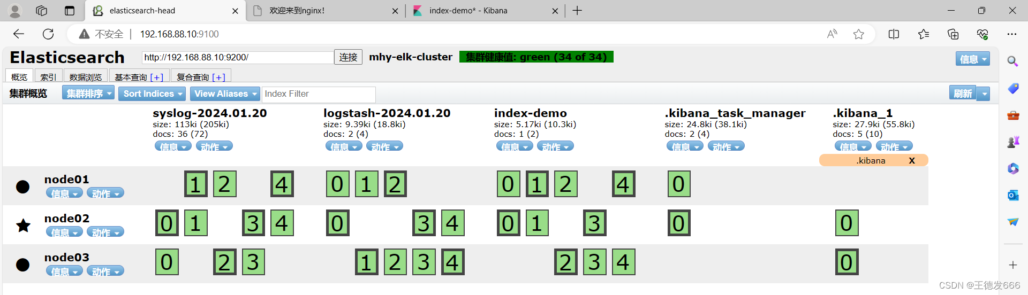Switch to the 欢迎来到nginx! browser tab
1028x295 pixels.
[326, 11]
